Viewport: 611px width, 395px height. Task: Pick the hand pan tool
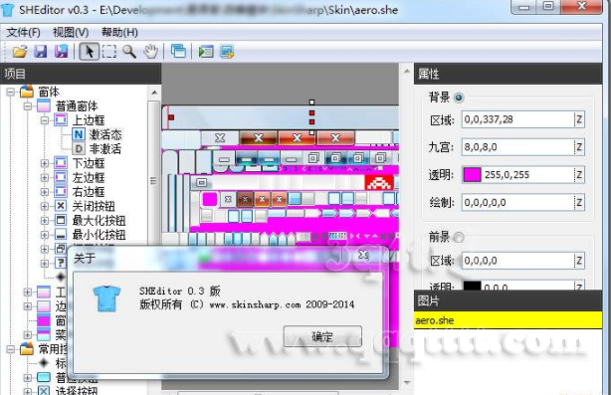[x=150, y=52]
